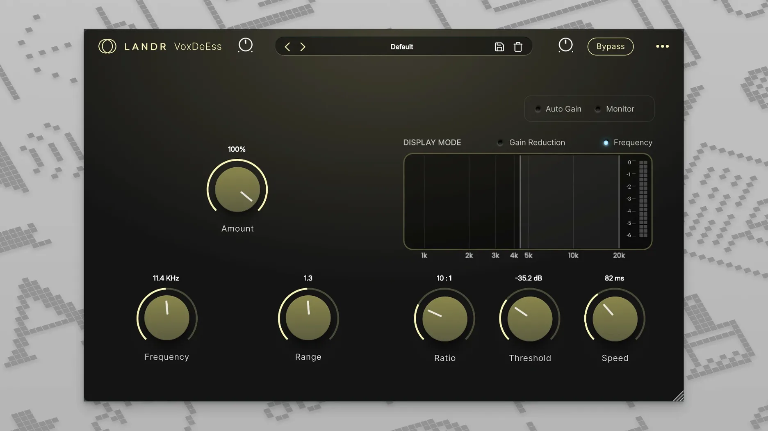Select Frequency display mode
Screen dimensions: 768x431
coord(606,143)
